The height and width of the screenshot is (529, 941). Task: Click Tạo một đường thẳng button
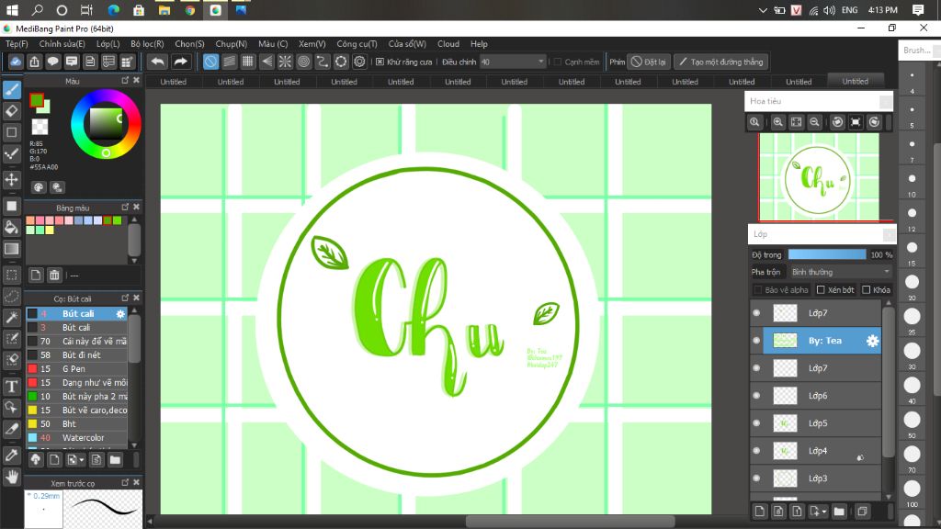coord(721,62)
